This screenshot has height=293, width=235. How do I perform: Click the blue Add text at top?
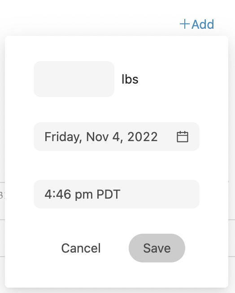(x=203, y=24)
